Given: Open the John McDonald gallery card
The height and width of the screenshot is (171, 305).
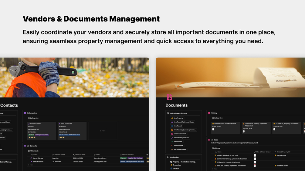Looking at the screenshot, I should pyautogui.click(x=72, y=131).
